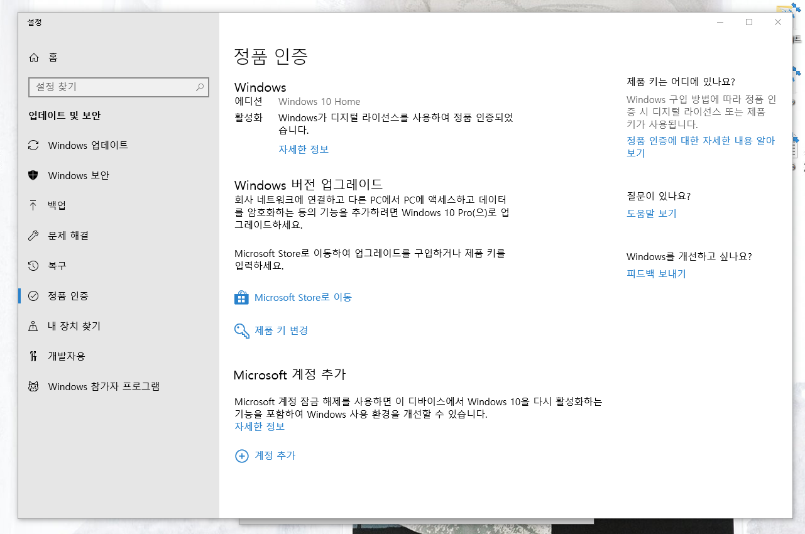Click the Windows 버전 업그레이드 heading
The height and width of the screenshot is (534, 805).
308,185
